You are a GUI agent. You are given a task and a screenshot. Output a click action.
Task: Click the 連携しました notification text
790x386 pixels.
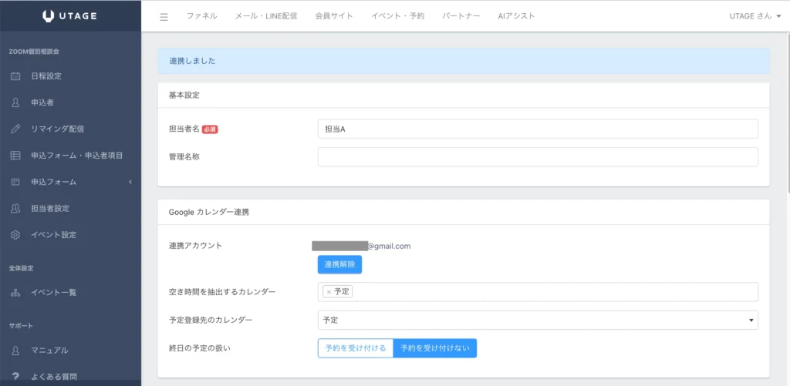click(x=192, y=61)
